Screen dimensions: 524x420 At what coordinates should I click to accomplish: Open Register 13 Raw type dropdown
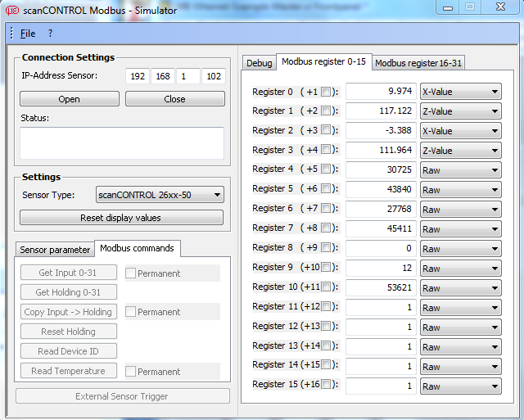point(461,347)
